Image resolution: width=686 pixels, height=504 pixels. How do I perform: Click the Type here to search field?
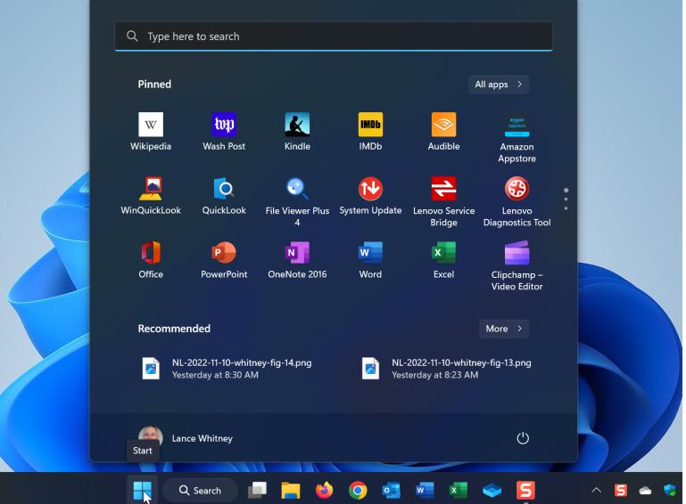click(334, 37)
